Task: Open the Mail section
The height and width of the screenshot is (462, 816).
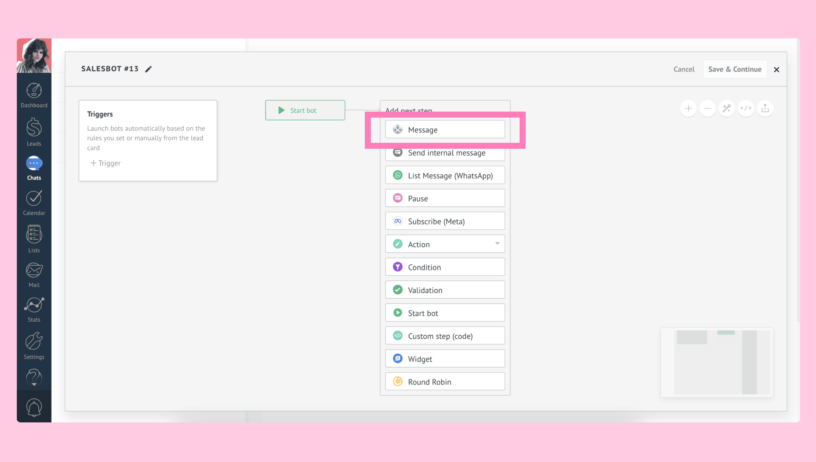Action: 34,275
